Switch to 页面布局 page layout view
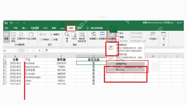The width and height of the screenshot is (187, 105). 21,36
